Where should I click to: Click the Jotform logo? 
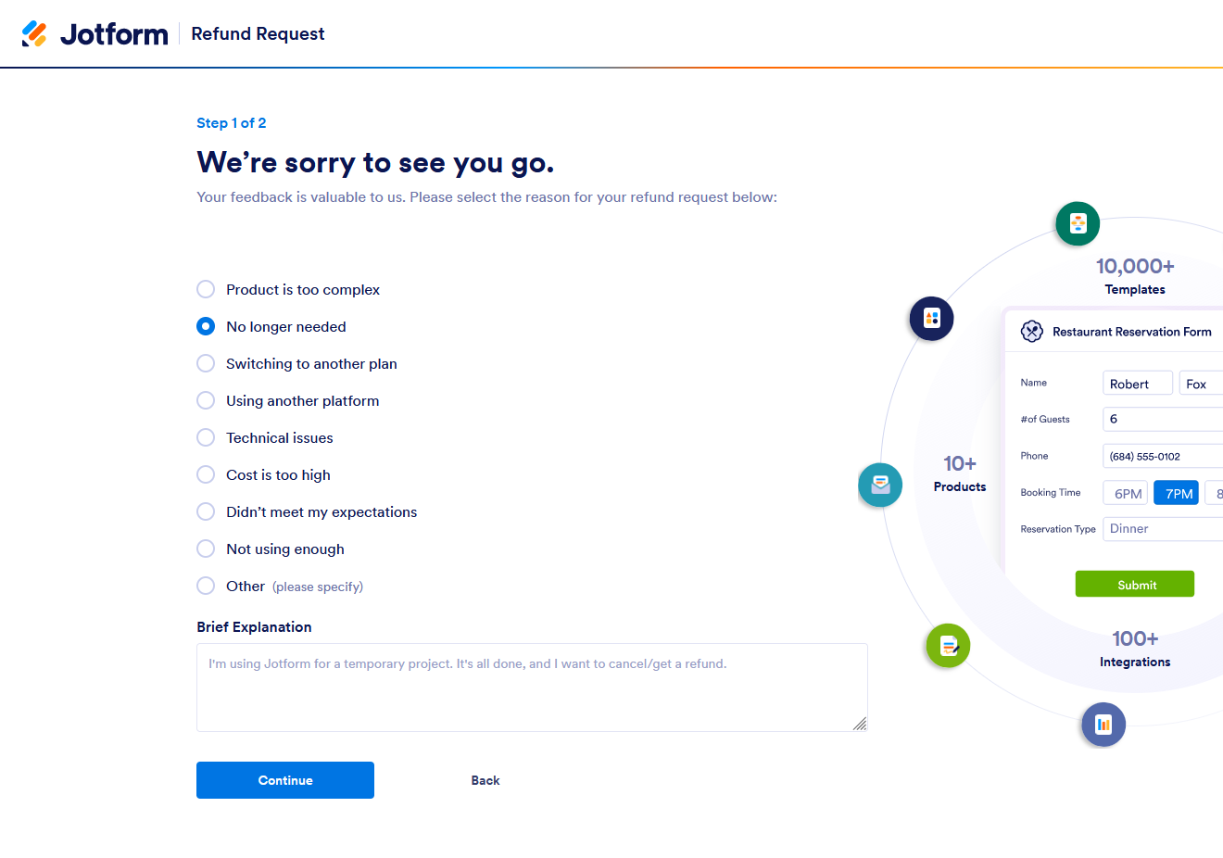tap(95, 34)
